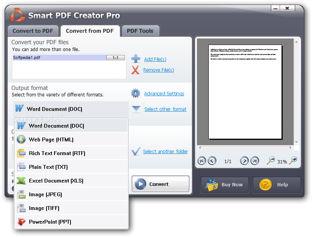This screenshot has height=237, width=312.
Task: Choose Plain Text (TXT) option
Action: pos(71,167)
